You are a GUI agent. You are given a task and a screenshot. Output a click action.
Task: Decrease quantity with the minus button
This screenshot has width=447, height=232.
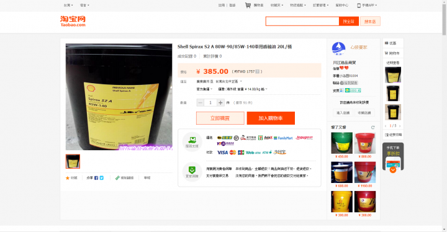click(201, 103)
